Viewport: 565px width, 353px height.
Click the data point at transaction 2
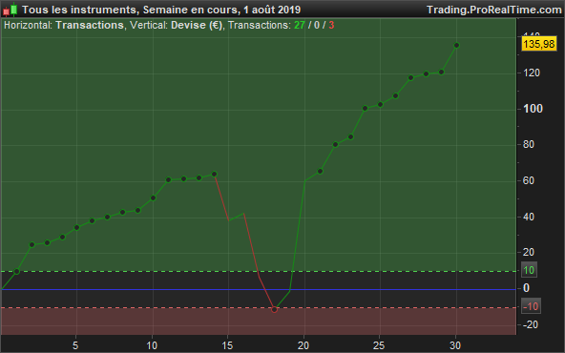pyautogui.click(x=31, y=245)
